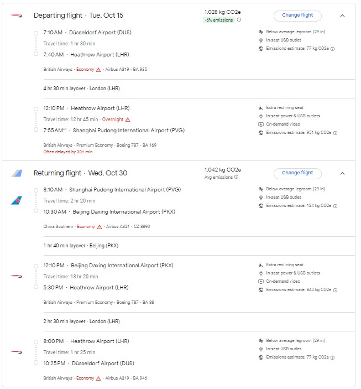Click Economy warning triangle for flight BA 935

98,70
